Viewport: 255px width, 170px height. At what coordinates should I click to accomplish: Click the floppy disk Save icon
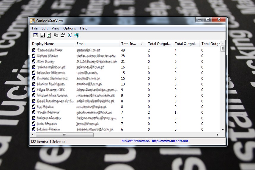[x=42, y=35]
